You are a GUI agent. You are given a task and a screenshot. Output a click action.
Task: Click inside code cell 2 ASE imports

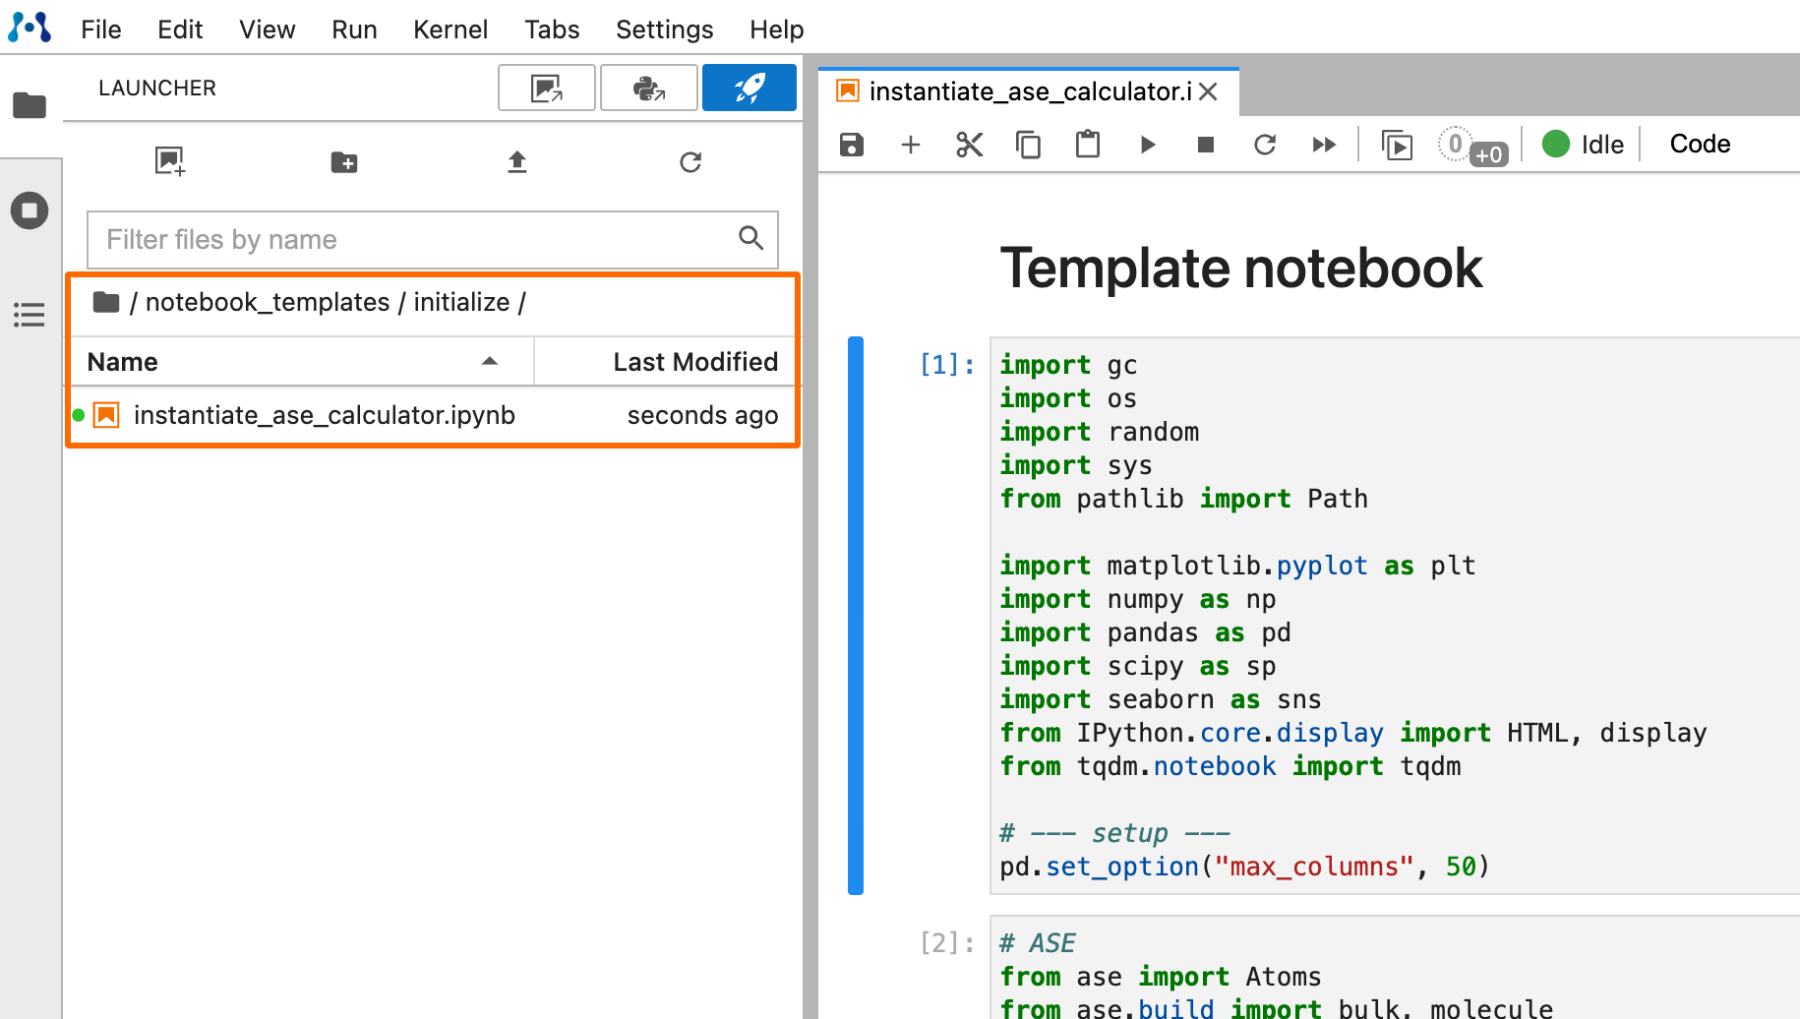click(1395, 968)
